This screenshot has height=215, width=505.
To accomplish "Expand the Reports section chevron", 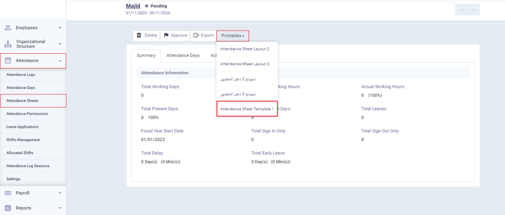I will click(60, 208).
